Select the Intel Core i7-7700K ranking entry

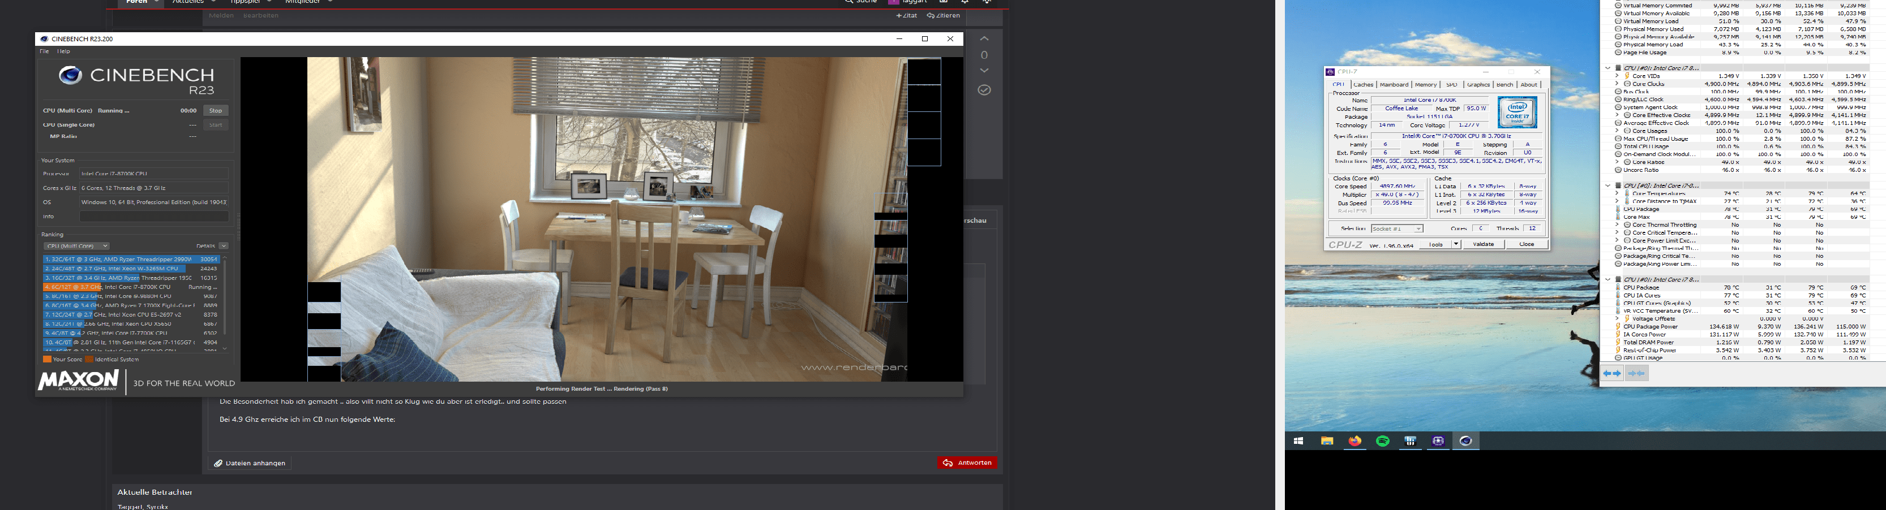point(131,333)
